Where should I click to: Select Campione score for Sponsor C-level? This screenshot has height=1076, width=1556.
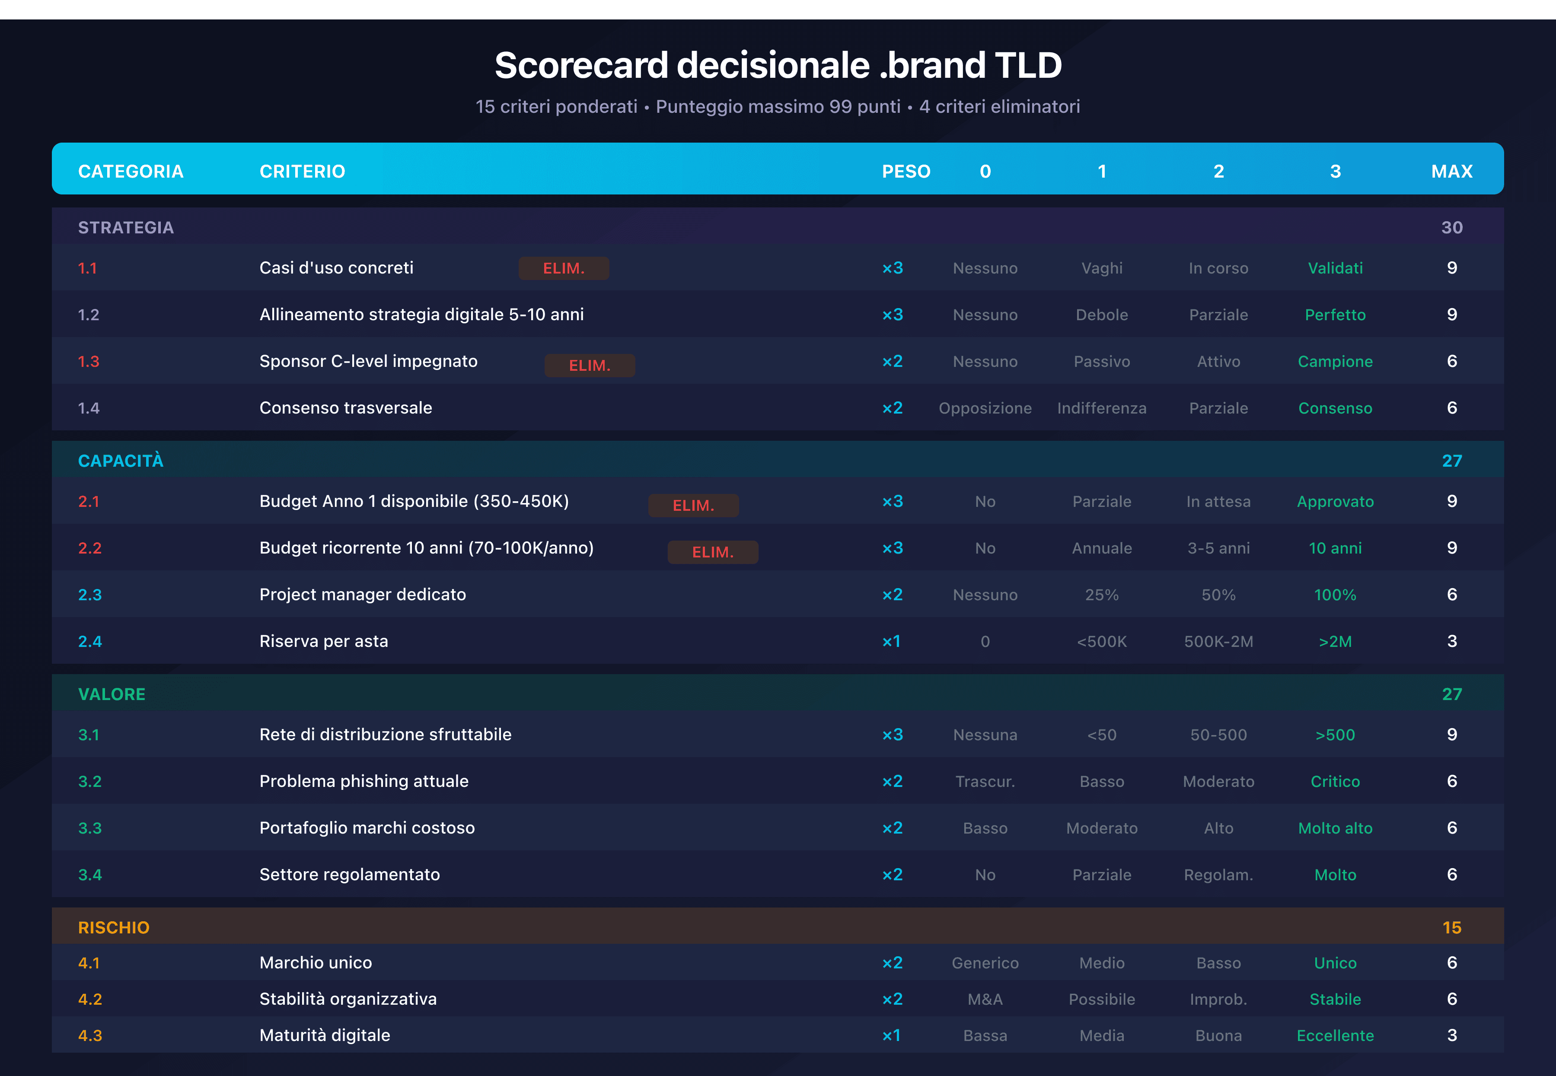point(1335,361)
